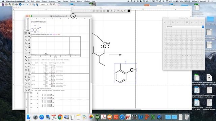Open the Structure menu
This screenshot has width=216, height=121.
point(52,1)
